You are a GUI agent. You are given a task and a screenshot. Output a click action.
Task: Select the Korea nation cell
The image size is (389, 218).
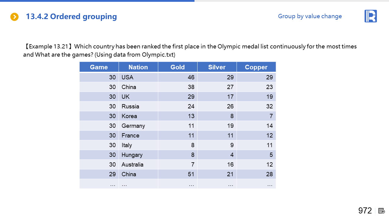click(129, 116)
